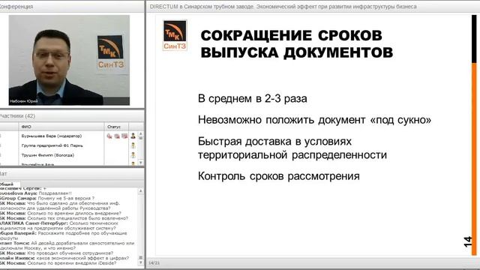
Task: Click chat scroll up arrow
Action: point(141,191)
